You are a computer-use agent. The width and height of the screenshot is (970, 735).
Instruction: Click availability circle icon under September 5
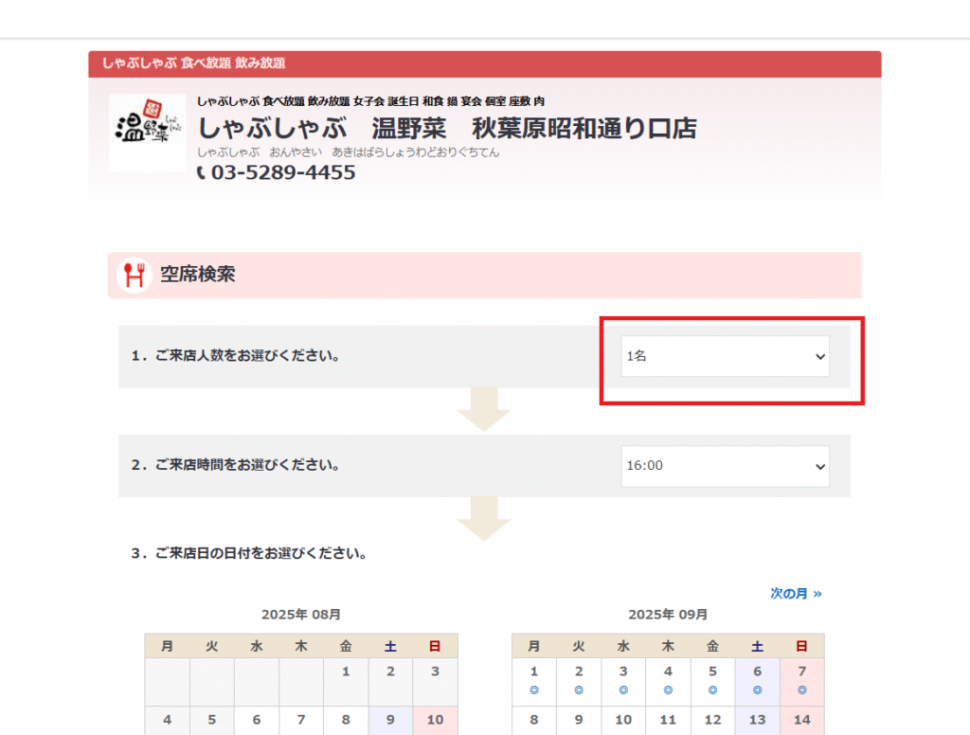pyautogui.click(x=712, y=690)
